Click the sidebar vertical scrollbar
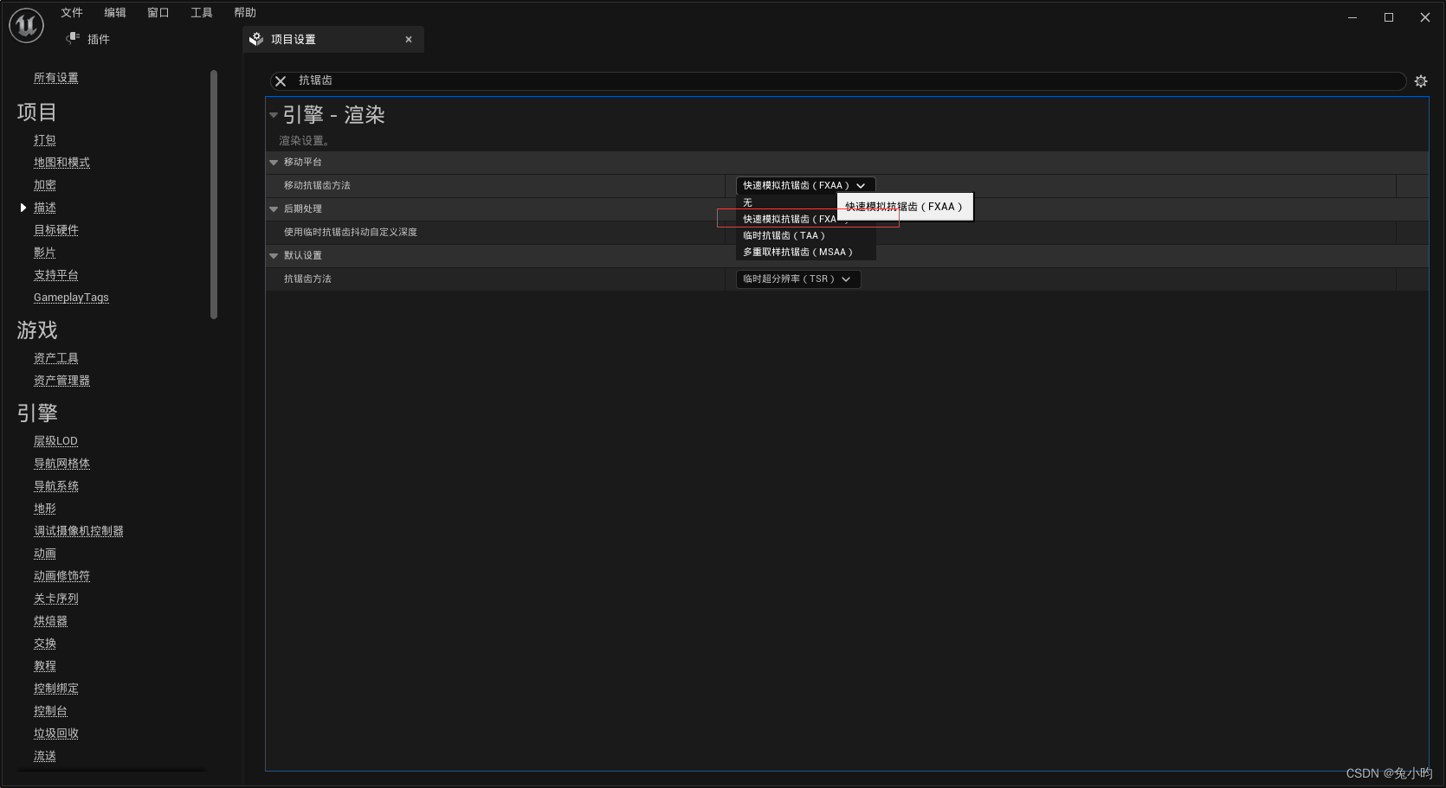 (214, 195)
